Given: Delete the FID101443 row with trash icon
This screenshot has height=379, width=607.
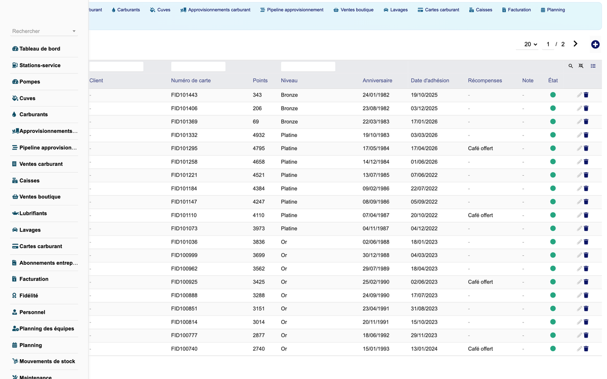Looking at the screenshot, I should click(586, 95).
